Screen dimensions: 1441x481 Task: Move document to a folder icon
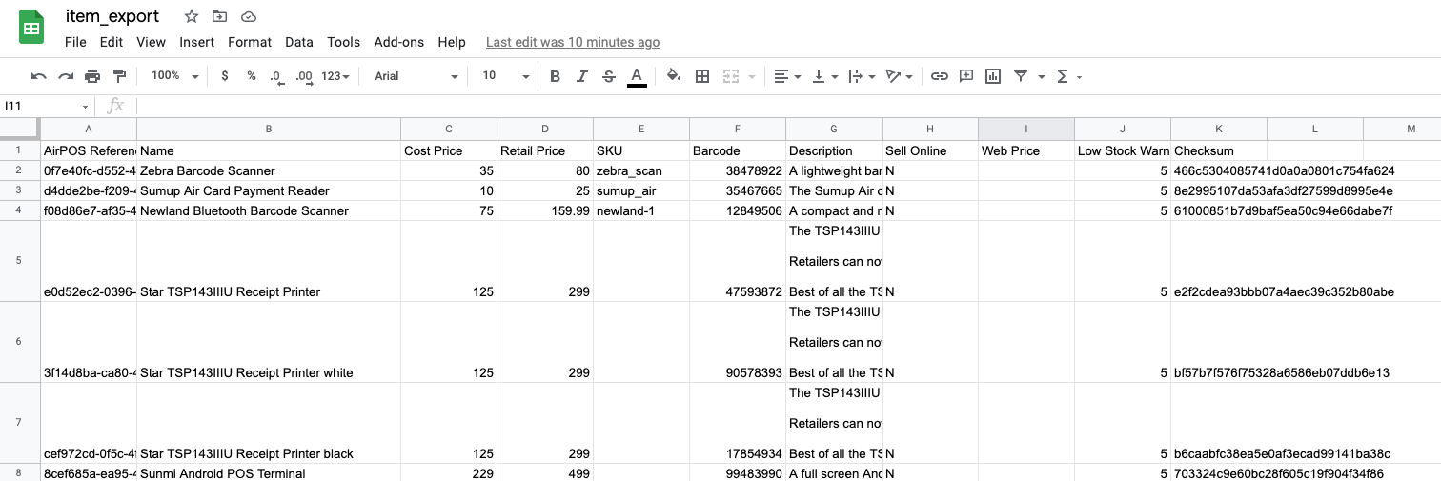pyautogui.click(x=220, y=16)
